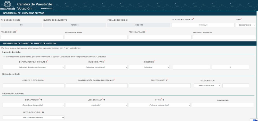Click the Primer Nombre input field
Viewport: 258px width, 121px height.
(x=32, y=37)
